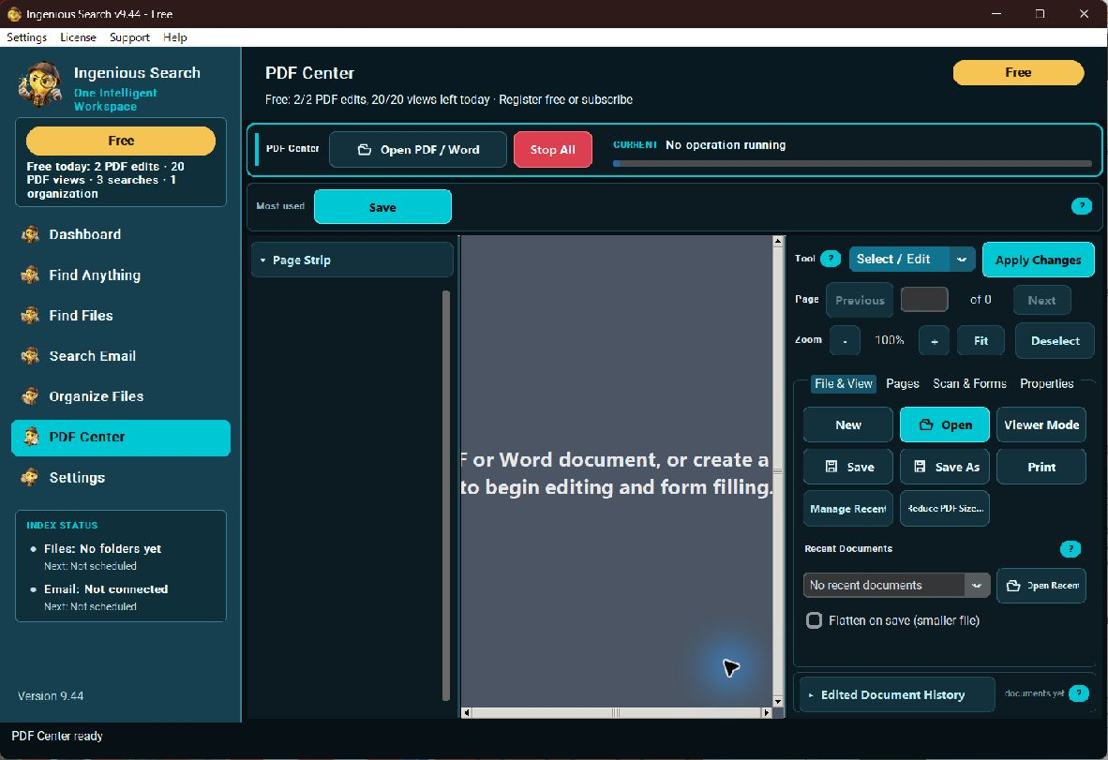Click the operation progress bar
Screen dimensions: 1108x760
pyautogui.click(x=852, y=164)
